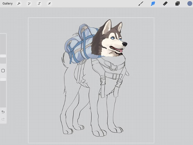The width and height of the screenshot is (193, 145).
Task: Open the Actions wrench menu
Action: coord(19,4)
